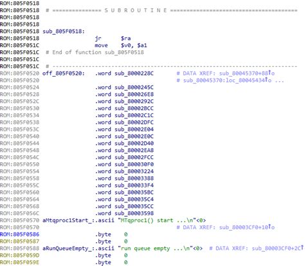Click the "run queue empty ...\n" string
The image size is (305, 266).
pos(156,249)
